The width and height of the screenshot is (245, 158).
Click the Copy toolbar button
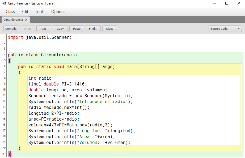[60, 29]
